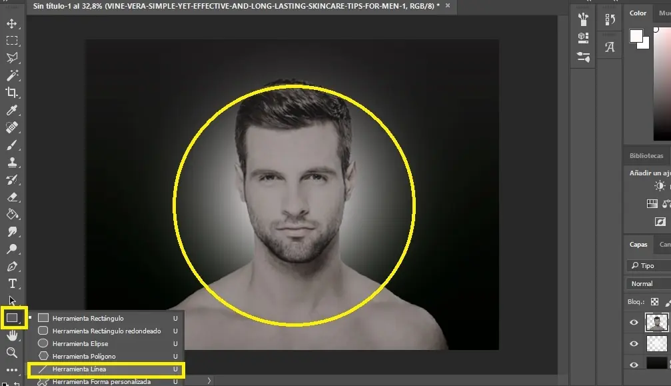Viewport: 671px width, 386px height.
Task: Click the background color swatch
Action: tap(645, 45)
